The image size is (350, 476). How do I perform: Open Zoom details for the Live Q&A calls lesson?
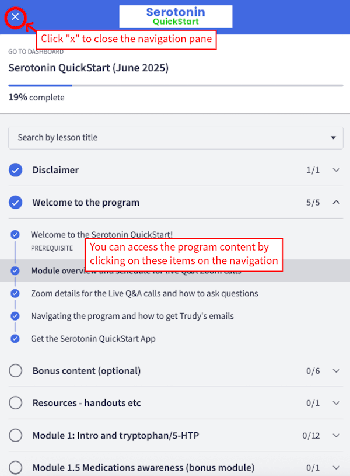pyautogui.click(x=144, y=294)
